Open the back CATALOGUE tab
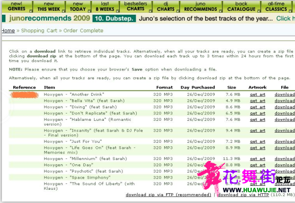This screenshot has width=295, height=203. click(242, 6)
